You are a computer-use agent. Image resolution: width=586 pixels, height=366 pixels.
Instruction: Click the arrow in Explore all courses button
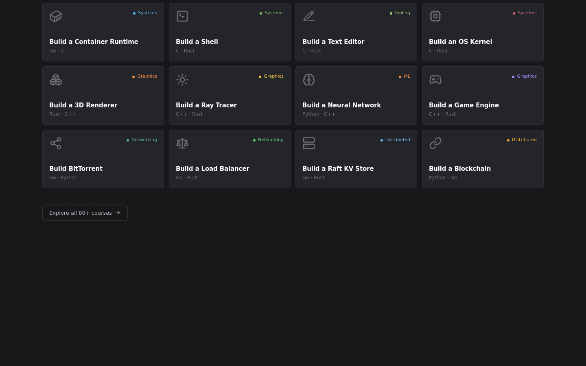pos(118,213)
